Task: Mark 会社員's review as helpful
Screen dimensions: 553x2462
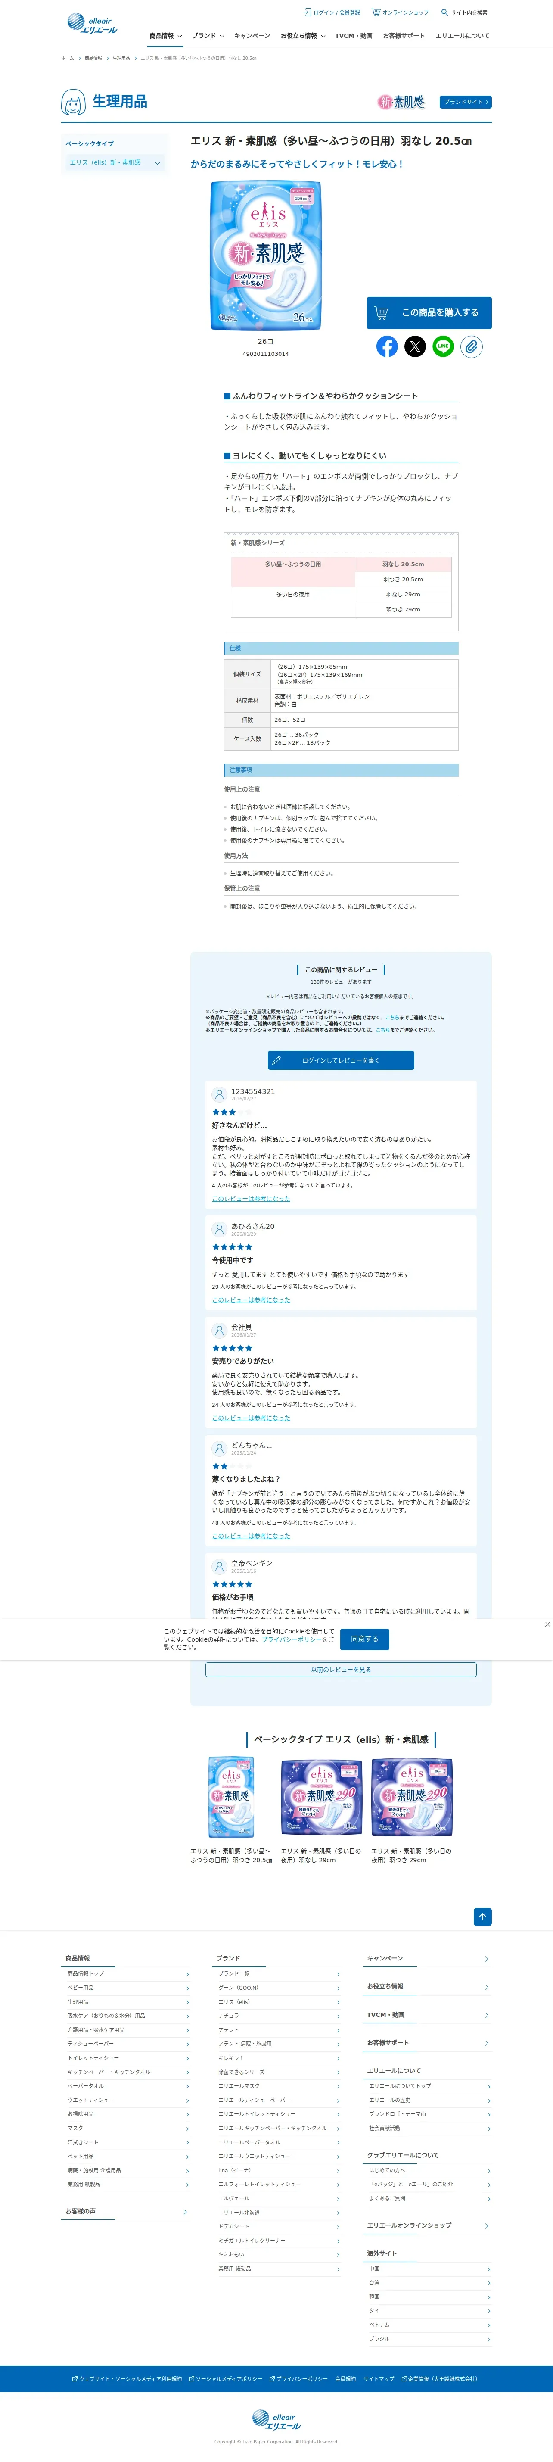Action: 251,1418
